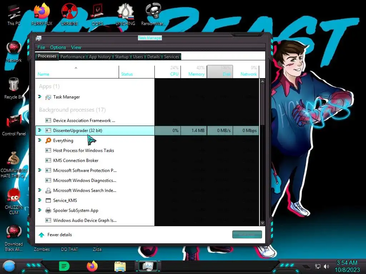The height and width of the screenshot is (274, 366).
Task: Select Windows Audio Device Graph process
Action: (x=147, y=220)
